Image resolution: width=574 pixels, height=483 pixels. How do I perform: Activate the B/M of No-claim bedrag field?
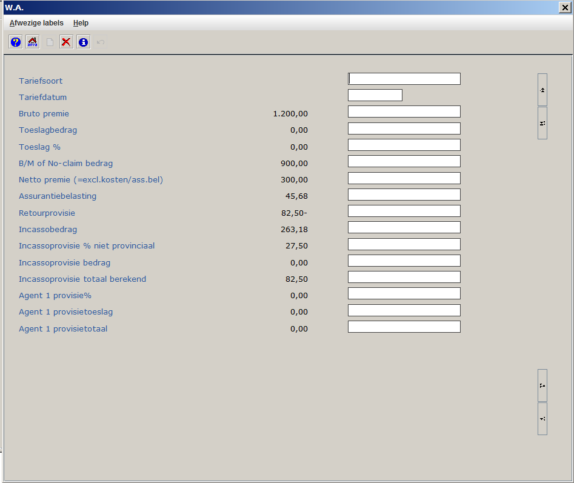404,161
